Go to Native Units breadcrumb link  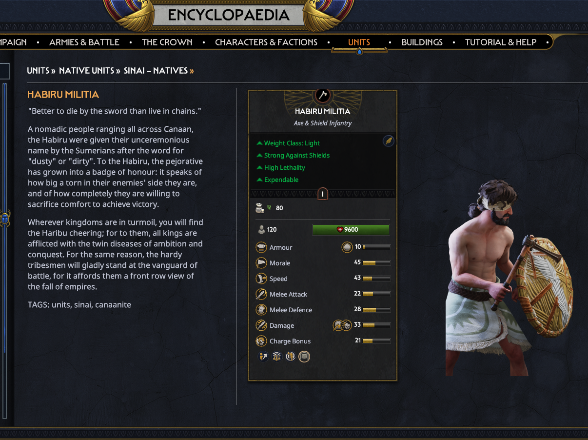point(87,71)
